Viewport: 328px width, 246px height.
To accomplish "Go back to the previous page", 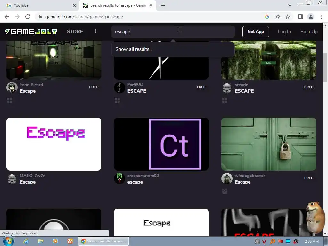I will [x=7, y=17].
